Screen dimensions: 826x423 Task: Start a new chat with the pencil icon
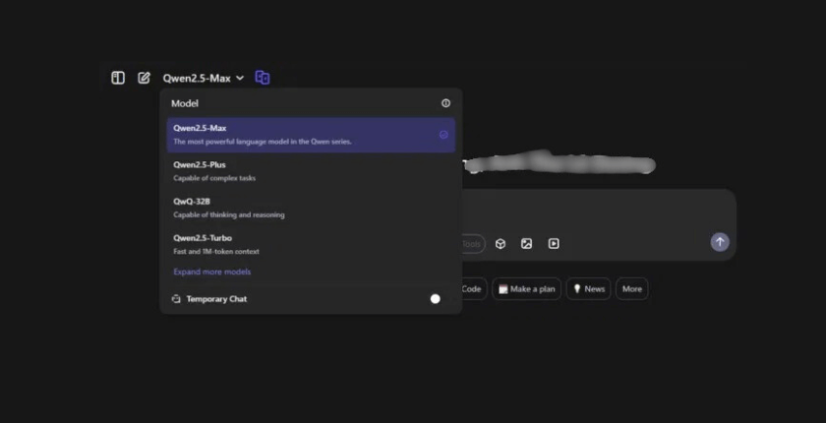[145, 78]
